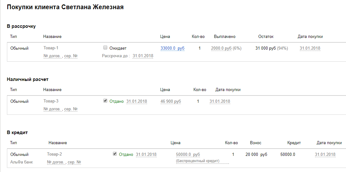
Task: Click № догов. under Товар-3
Action: 53,109
